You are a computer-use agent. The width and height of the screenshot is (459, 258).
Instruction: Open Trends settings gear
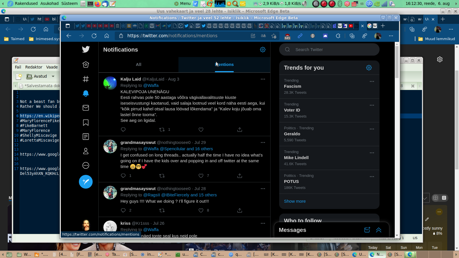tap(369, 68)
